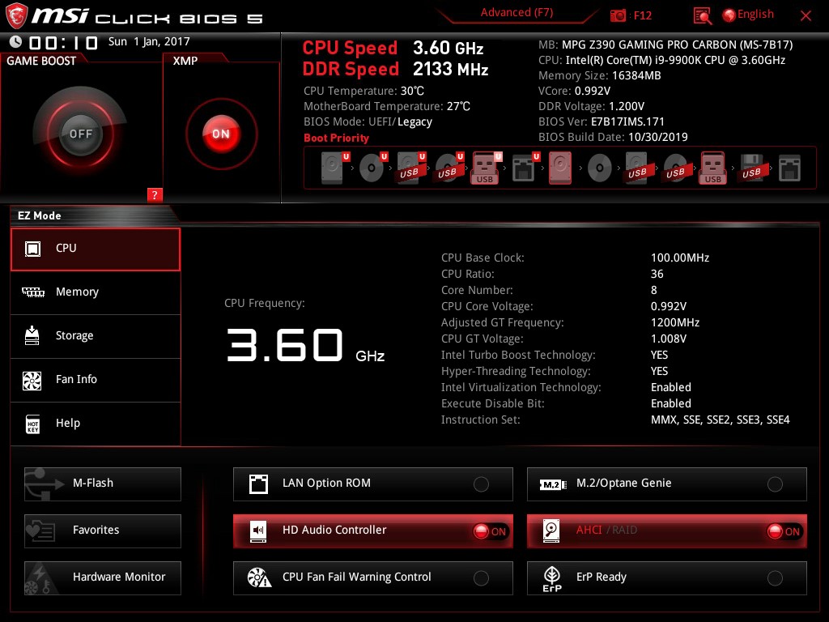Select the UEFI CD/DVD boot device
829x622 pixels.
click(x=372, y=168)
